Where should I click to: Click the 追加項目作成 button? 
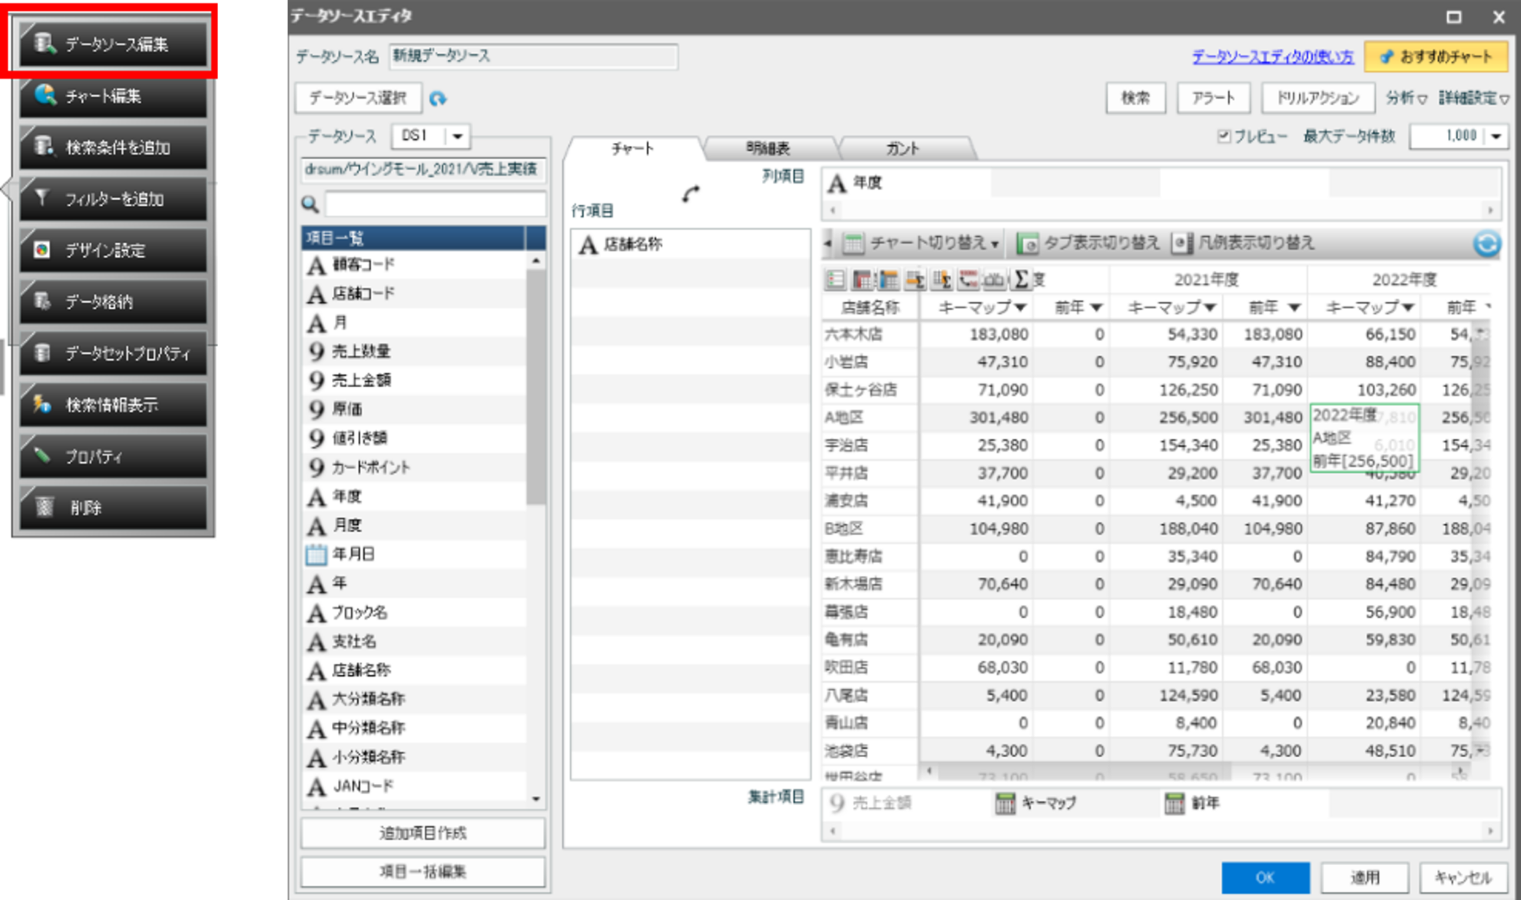(423, 833)
